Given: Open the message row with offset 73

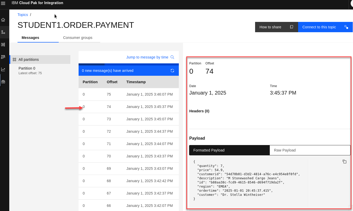Looking at the screenshot, I should click(129, 119).
